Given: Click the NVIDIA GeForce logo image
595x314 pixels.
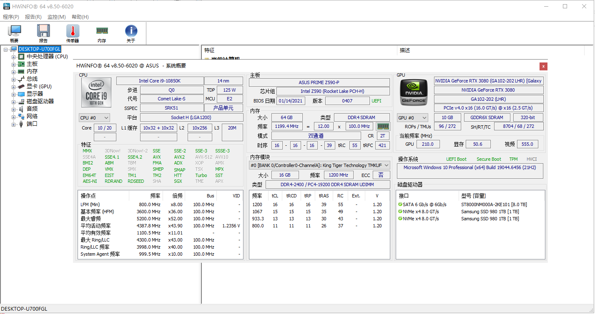Looking at the screenshot, I should tap(414, 92).
